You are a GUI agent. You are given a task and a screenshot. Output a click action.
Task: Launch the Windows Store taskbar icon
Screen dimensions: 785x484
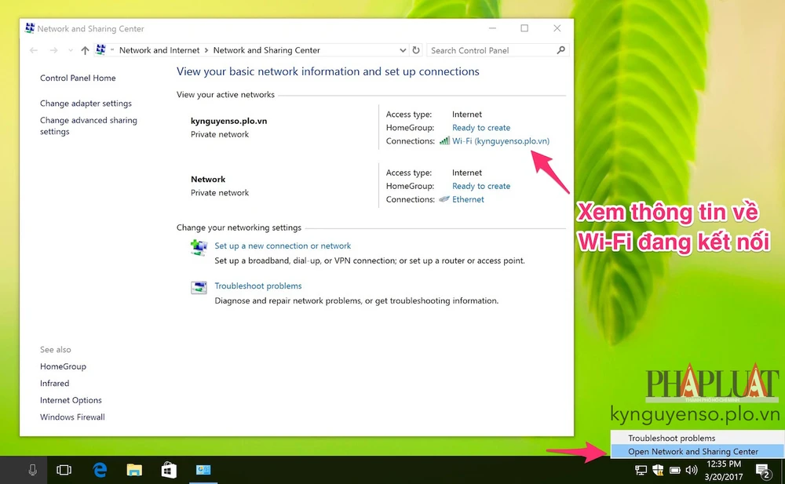coord(169,470)
